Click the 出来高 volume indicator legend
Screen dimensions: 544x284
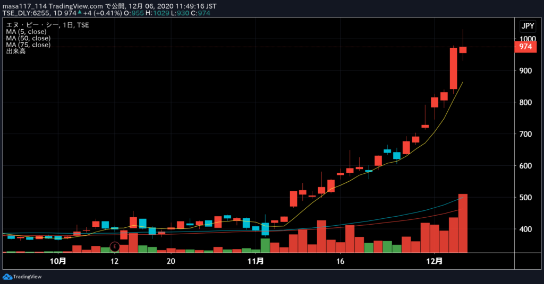coord(15,51)
